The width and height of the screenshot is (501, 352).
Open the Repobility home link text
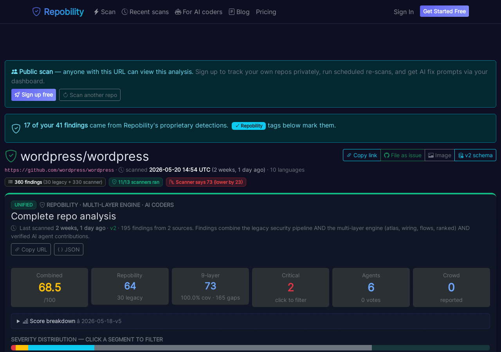point(64,12)
